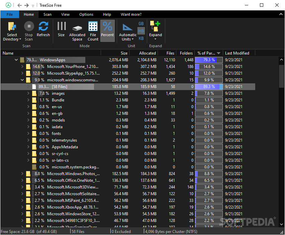Switch to Size display mode
This screenshot has height=235, width=285.
61,29
